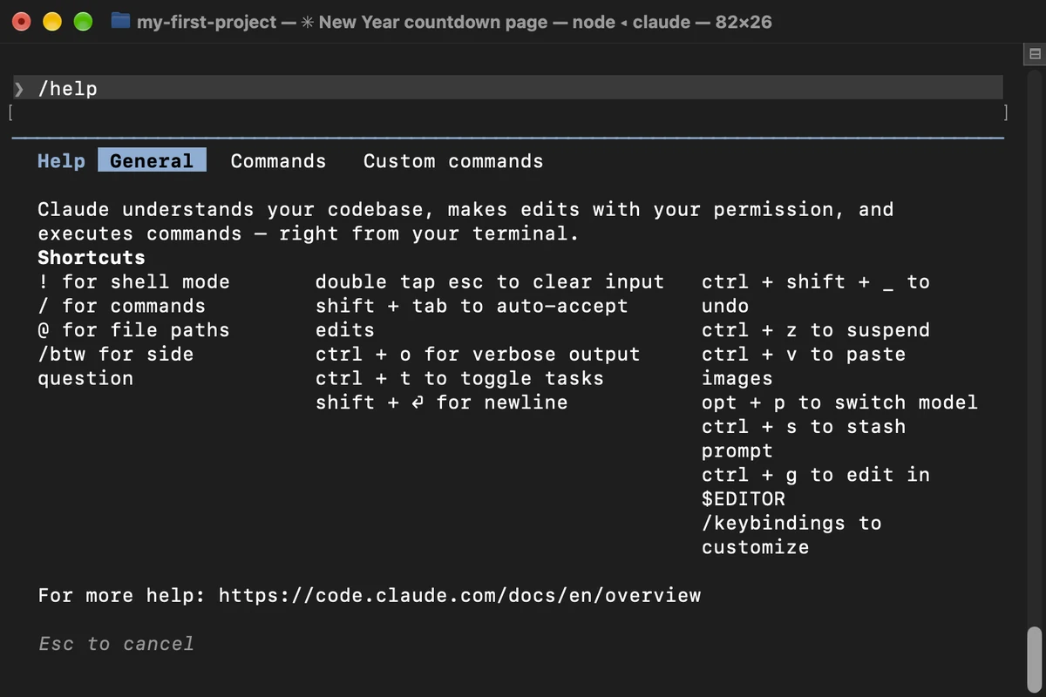
Task: Click 'ctrl + s to stash' text
Action: (x=804, y=427)
